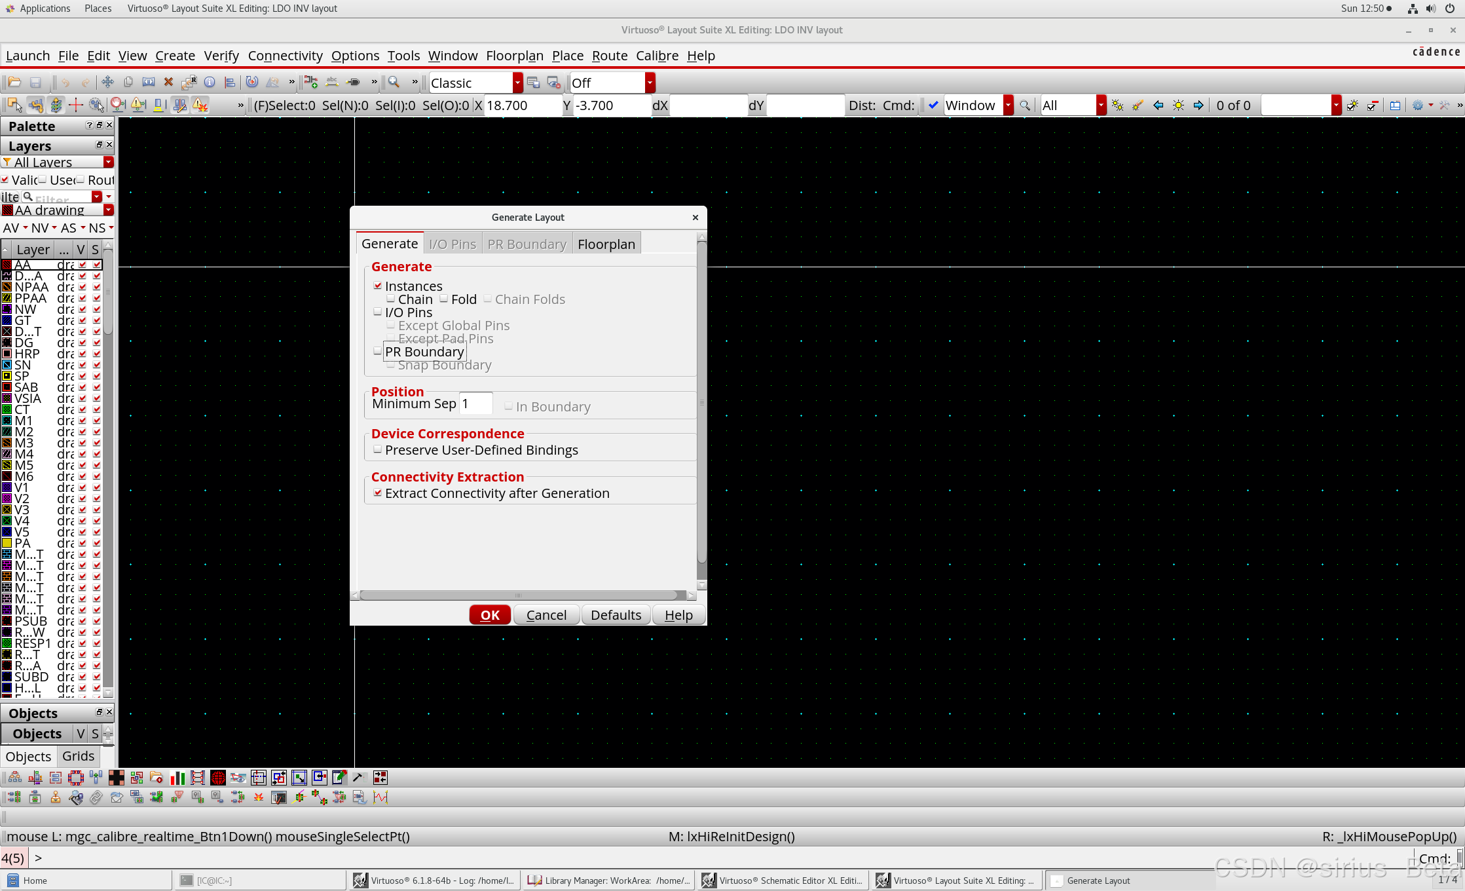This screenshot has width=1465, height=891.
Task: Click the joystick stamp icon in bottom toolbar
Action: tap(56, 797)
